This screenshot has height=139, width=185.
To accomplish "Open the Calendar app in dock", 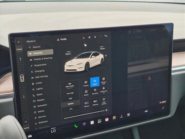I will (x=107, y=119).
